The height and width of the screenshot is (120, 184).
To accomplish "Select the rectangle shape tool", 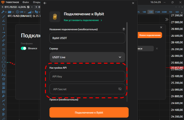I will coord(3,66).
